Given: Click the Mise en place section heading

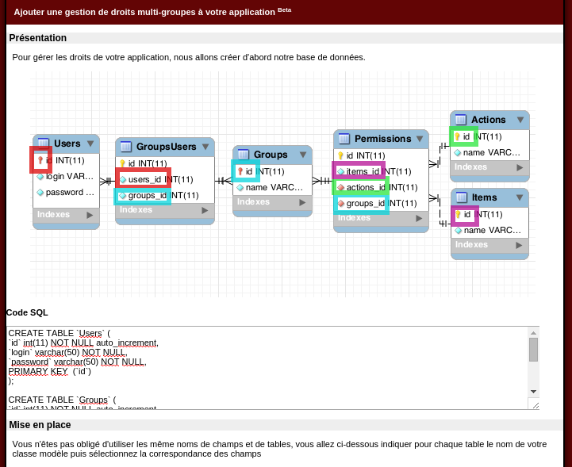Looking at the screenshot, I should 40,425.
